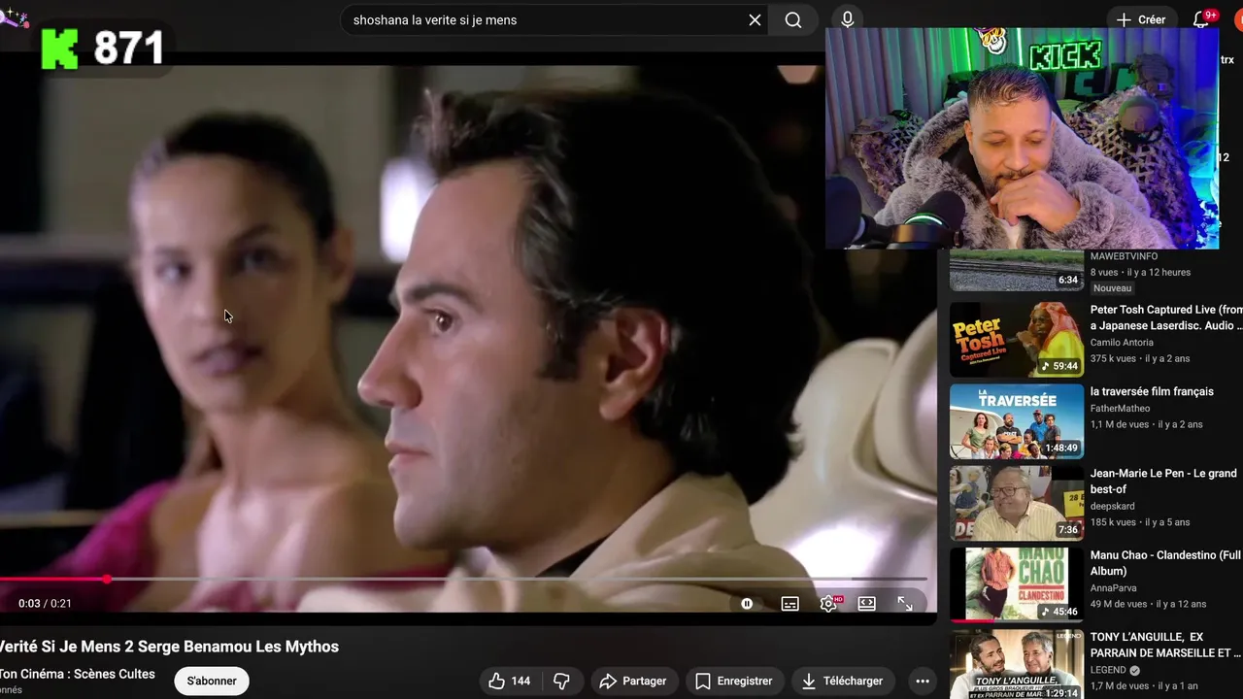This screenshot has width=1243, height=699.
Task: Open the Jean-Marie Le Pen video thumbnail
Action: pyautogui.click(x=1017, y=503)
